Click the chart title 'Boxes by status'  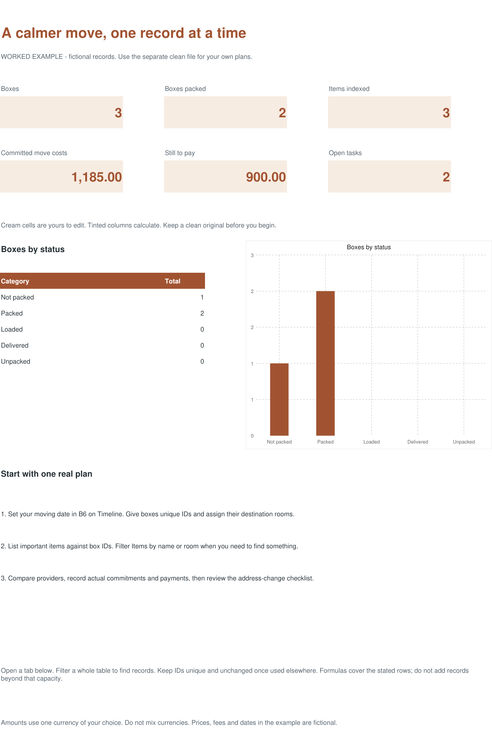click(369, 247)
